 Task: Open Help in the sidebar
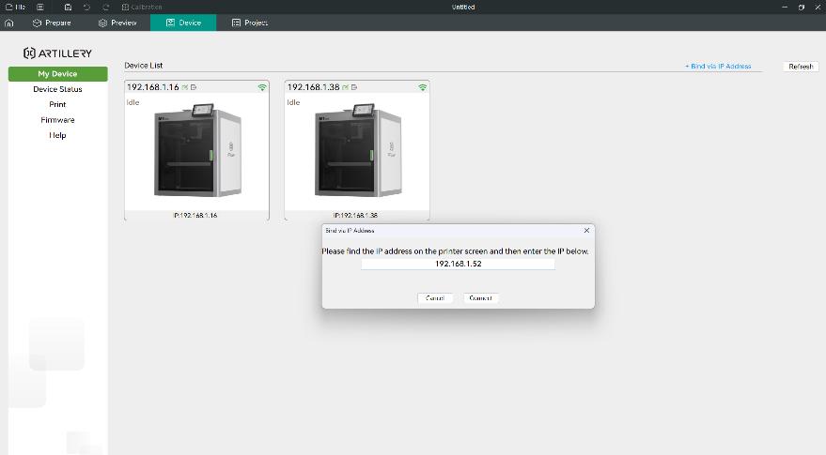tap(57, 135)
